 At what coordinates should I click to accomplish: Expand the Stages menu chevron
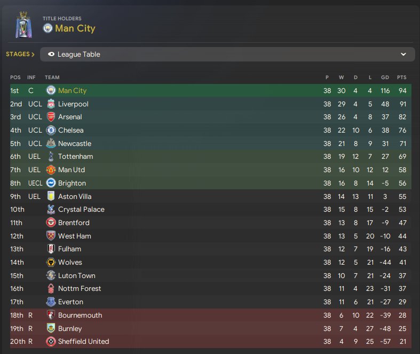pyautogui.click(x=33, y=55)
